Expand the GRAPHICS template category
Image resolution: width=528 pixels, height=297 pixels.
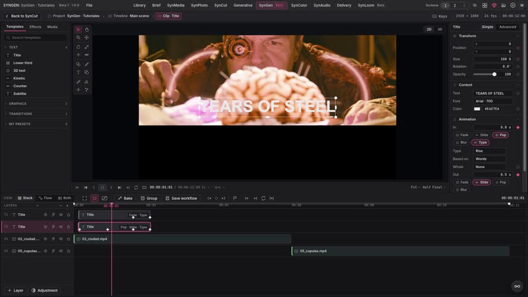pyautogui.click(x=36, y=104)
